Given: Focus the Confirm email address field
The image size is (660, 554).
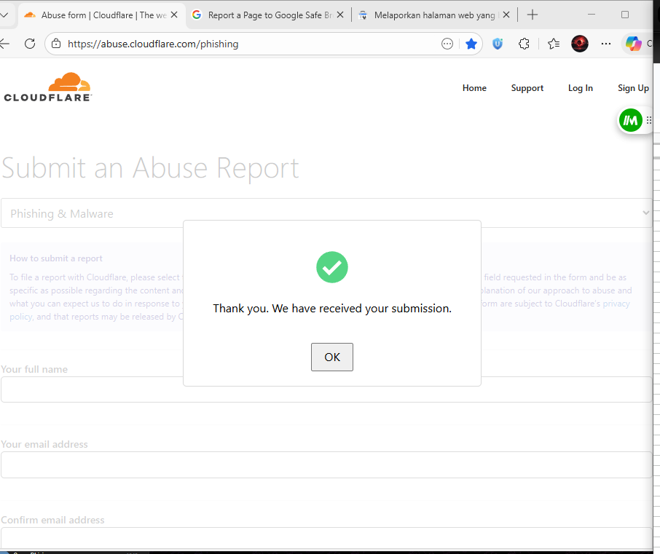Looking at the screenshot, I should point(326,539).
